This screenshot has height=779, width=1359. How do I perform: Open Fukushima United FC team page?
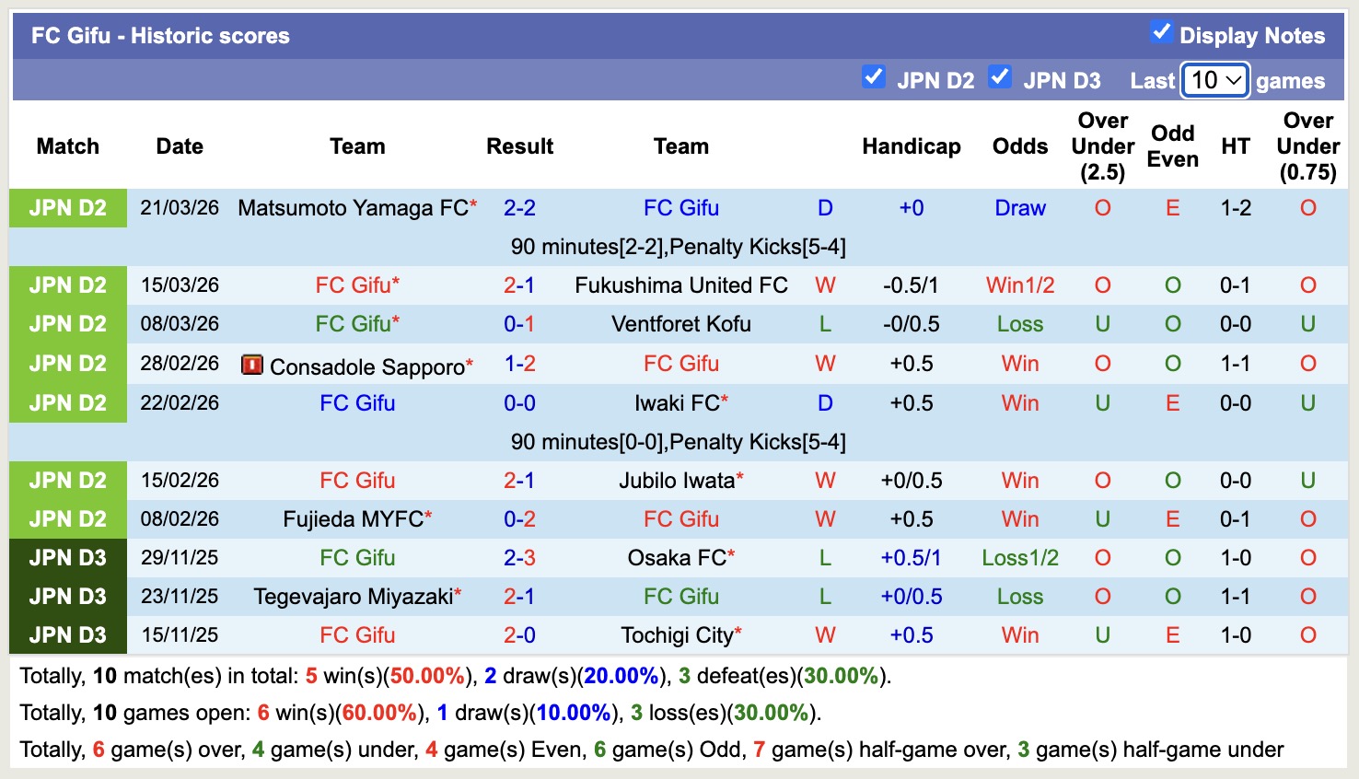(681, 285)
